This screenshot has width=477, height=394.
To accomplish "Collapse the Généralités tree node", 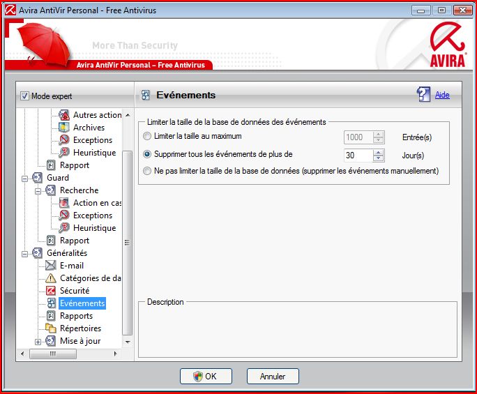I will 24,254.
